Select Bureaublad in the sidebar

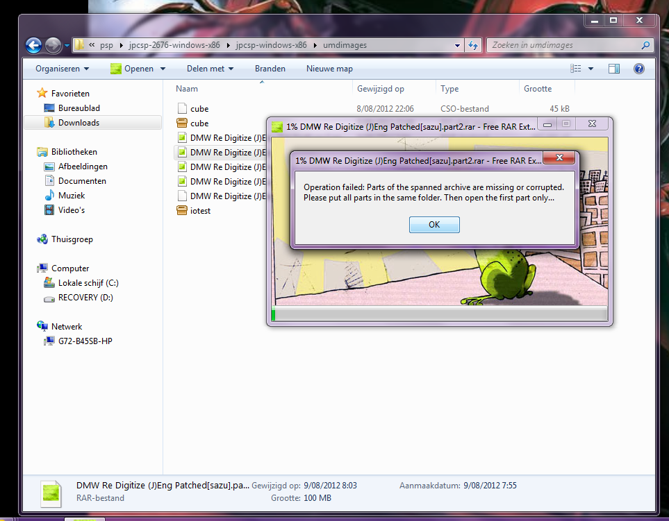pos(79,108)
